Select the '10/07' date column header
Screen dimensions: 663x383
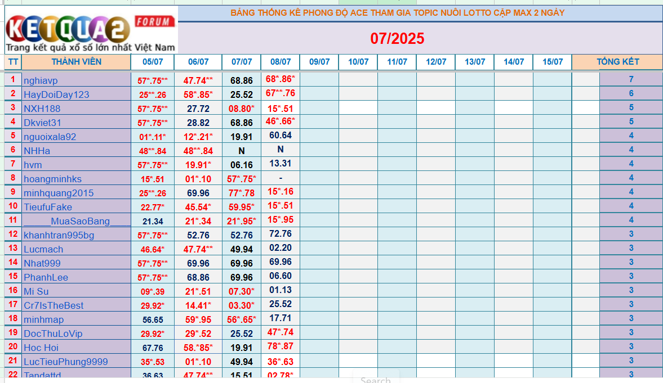click(358, 62)
